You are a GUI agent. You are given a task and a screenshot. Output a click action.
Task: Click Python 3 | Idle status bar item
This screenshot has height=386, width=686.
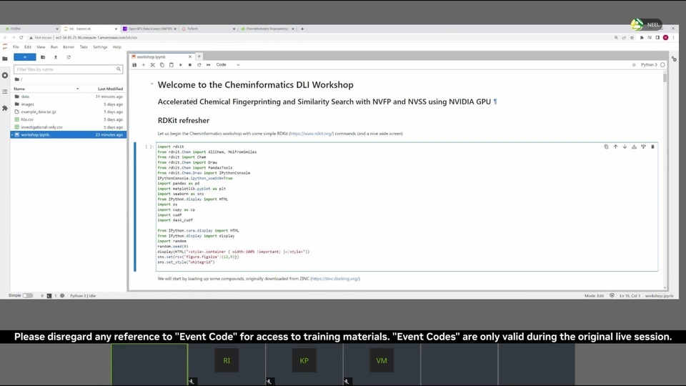pos(83,296)
